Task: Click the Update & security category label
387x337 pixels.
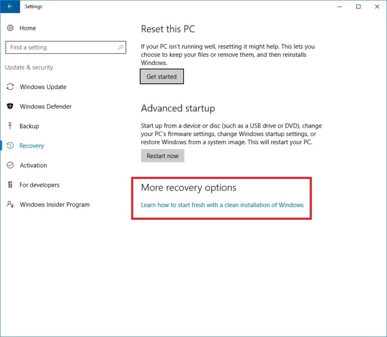Action: (29, 67)
